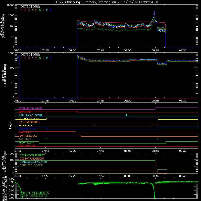Click 08:15 tick under the decimation plot

[155, 176]
